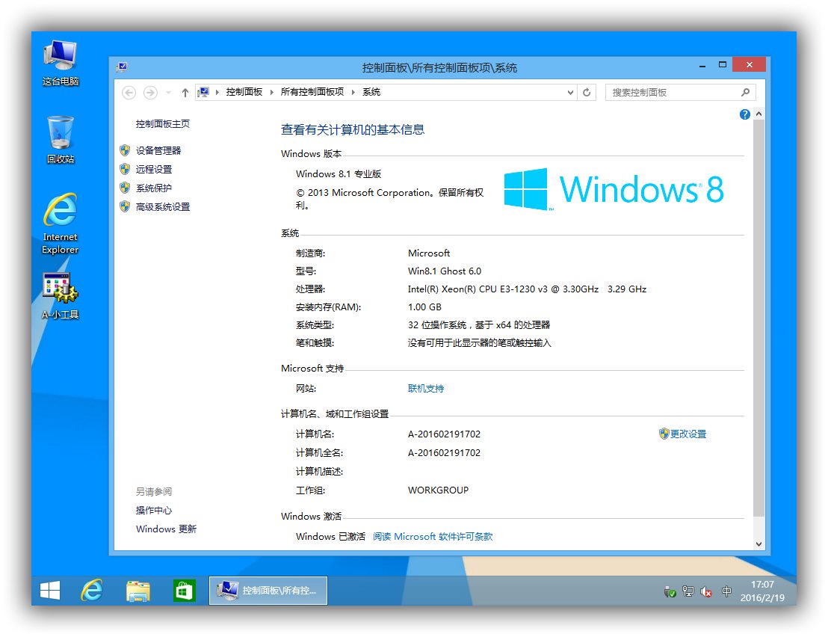The width and height of the screenshot is (828, 637).
Task: Click the 所有控制面板项 breadcrumb
Action: pyautogui.click(x=312, y=92)
